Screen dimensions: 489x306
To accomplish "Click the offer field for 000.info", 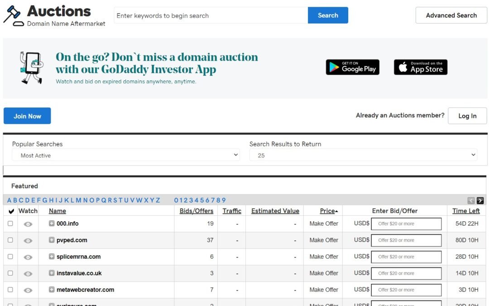I will click(x=406, y=224).
